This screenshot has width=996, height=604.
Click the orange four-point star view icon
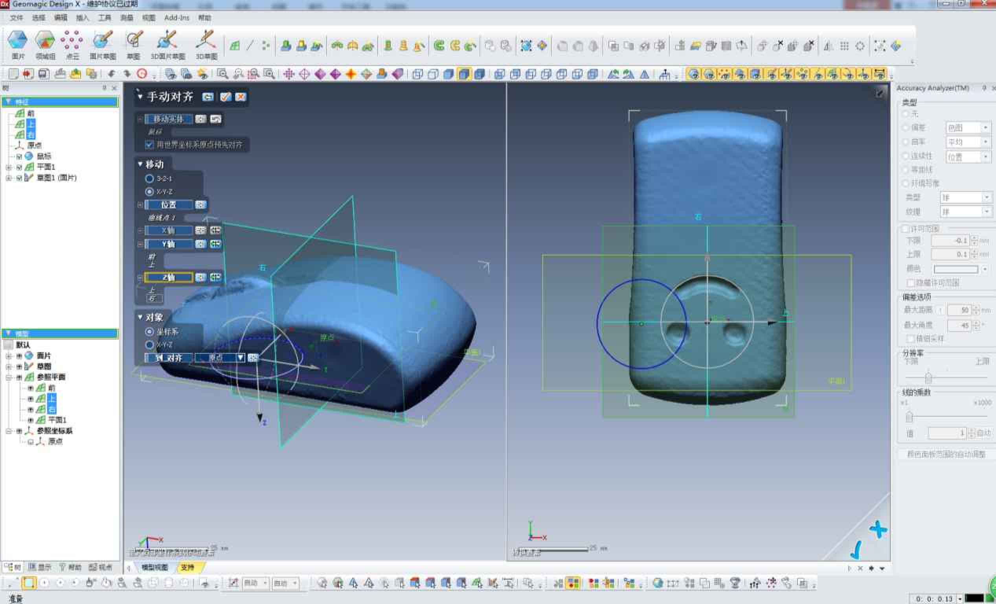click(x=351, y=74)
